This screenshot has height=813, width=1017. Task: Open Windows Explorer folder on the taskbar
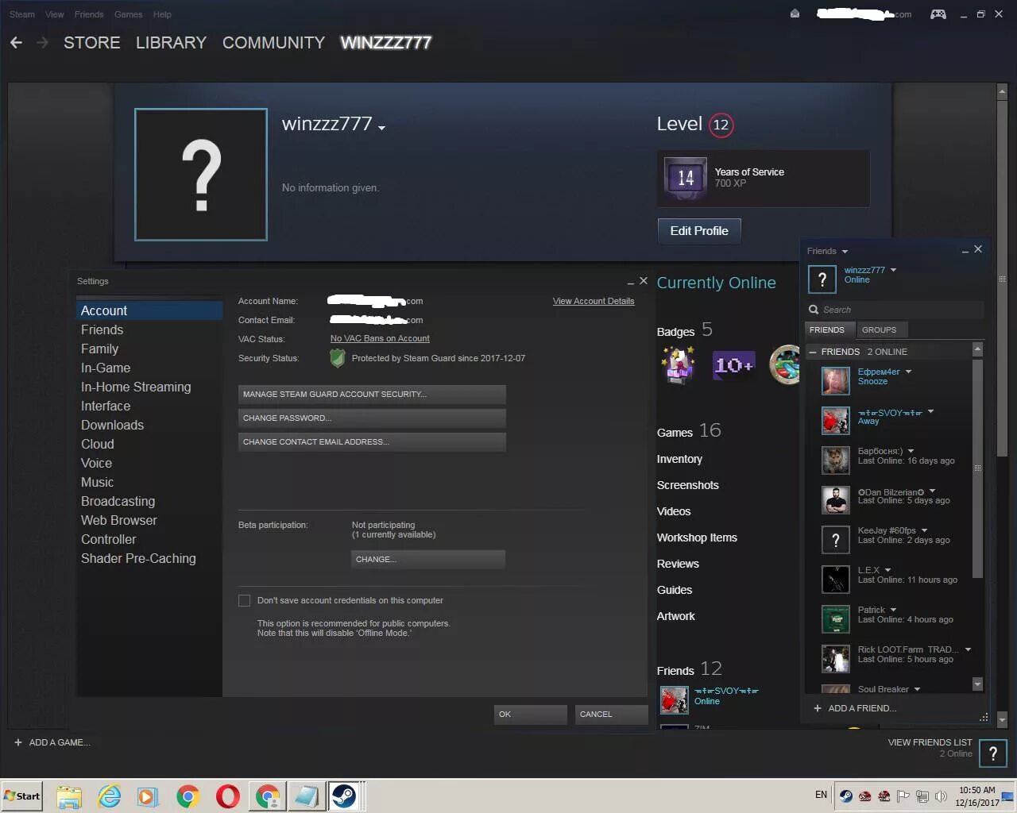pyautogui.click(x=69, y=796)
